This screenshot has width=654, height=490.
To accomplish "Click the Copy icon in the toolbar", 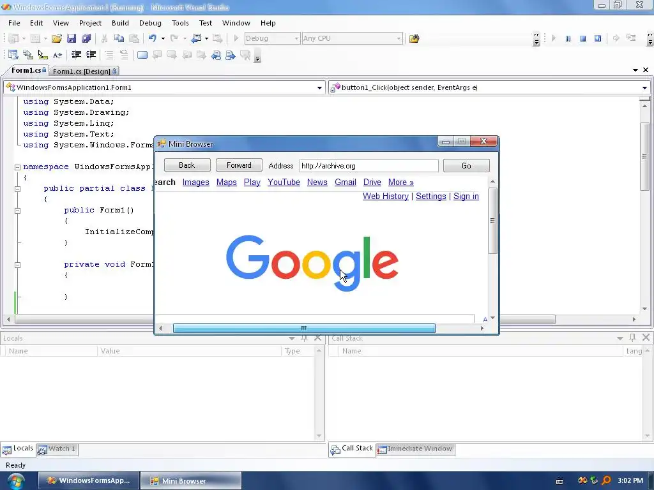I will tap(119, 38).
